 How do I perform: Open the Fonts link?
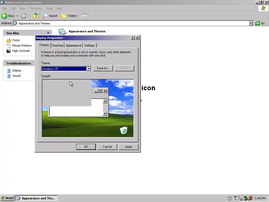point(16,40)
